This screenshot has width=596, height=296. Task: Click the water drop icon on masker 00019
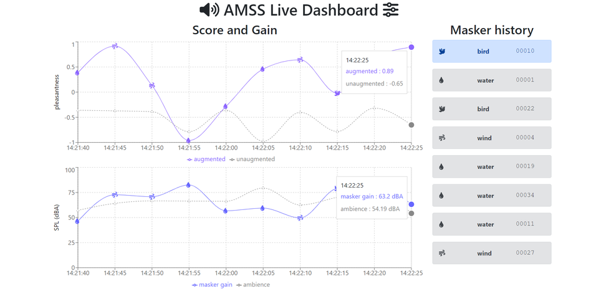pos(442,167)
